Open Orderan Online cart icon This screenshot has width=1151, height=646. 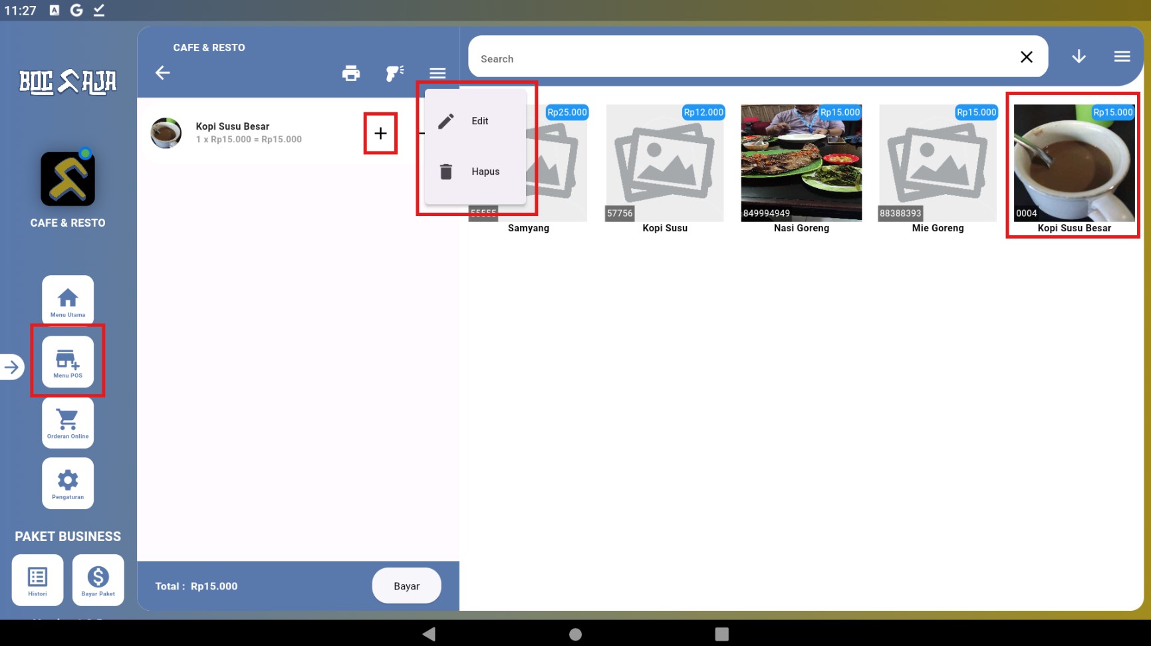[68, 423]
